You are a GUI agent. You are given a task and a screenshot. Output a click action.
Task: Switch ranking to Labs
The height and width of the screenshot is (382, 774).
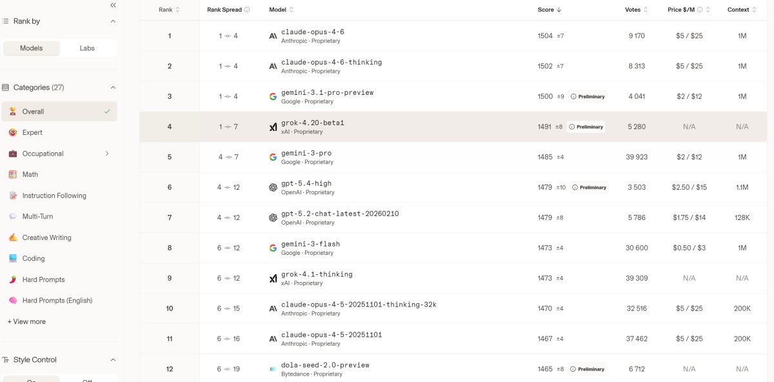(87, 48)
